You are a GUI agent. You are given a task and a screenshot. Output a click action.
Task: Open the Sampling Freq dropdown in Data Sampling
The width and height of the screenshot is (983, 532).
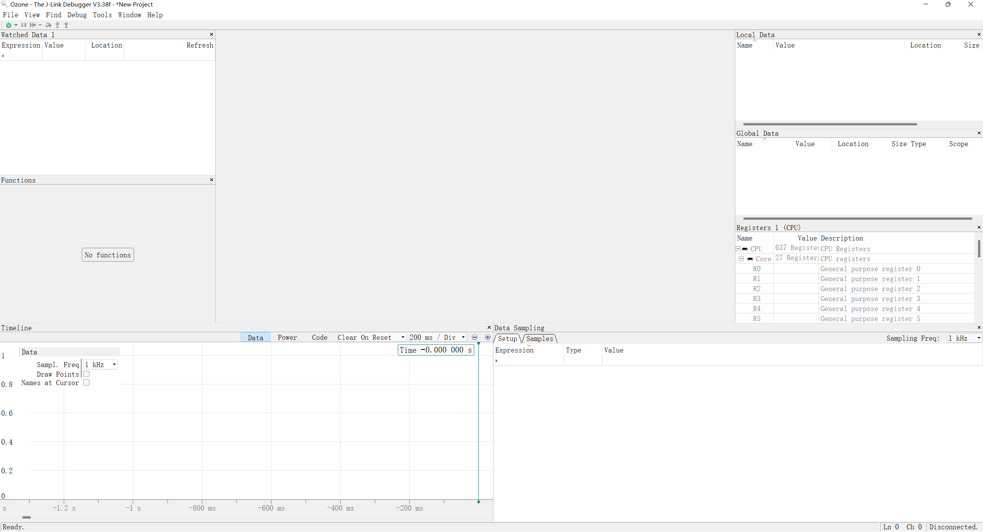[965, 338]
